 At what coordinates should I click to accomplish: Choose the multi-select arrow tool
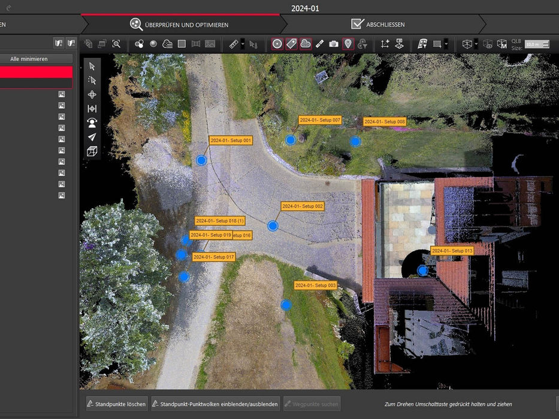coord(92,81)
